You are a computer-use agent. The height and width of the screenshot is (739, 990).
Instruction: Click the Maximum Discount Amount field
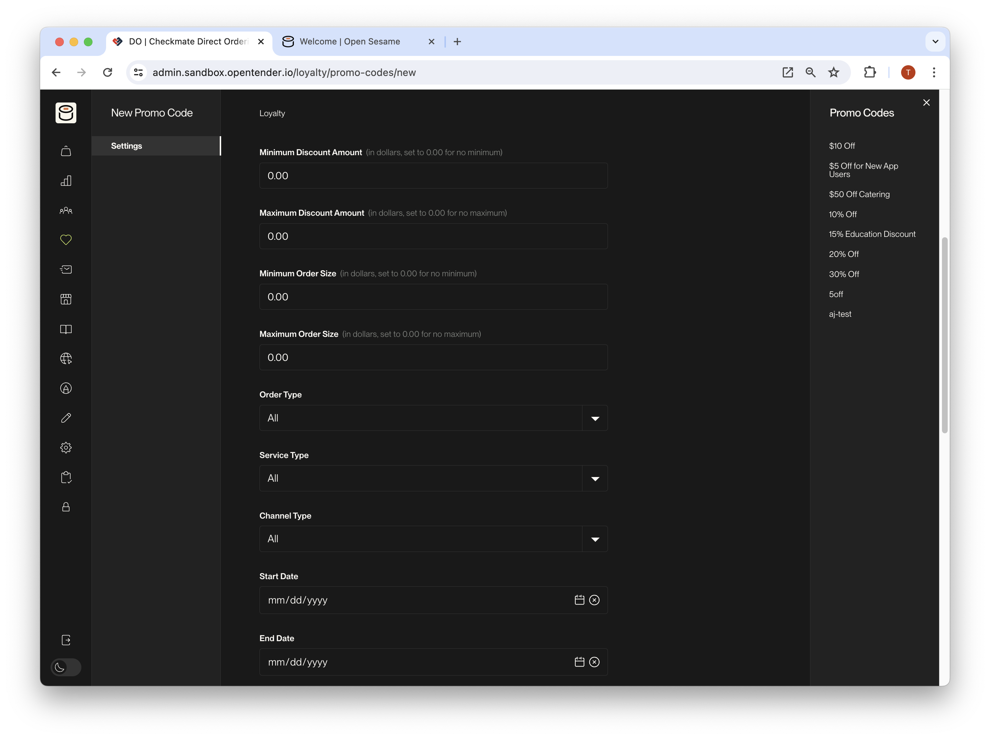click(433, 236)
